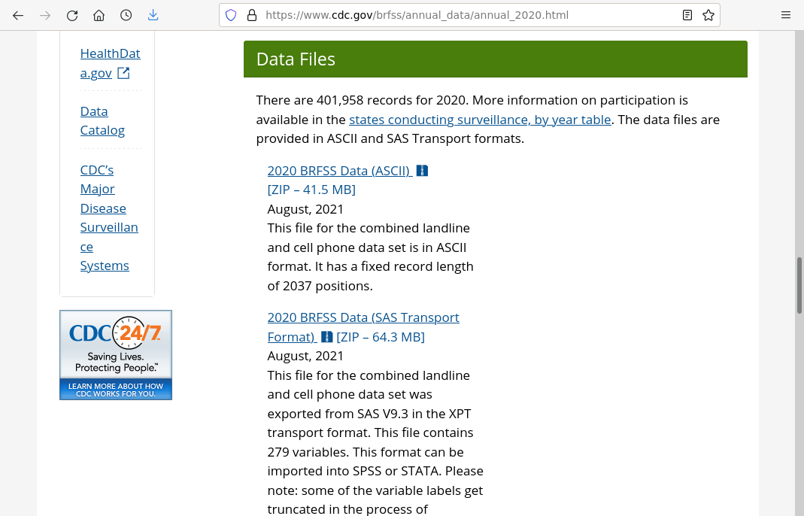804x516 pixels.
Task: Click the zip icon beside ASCII data
Action: [x=422, y=171]
